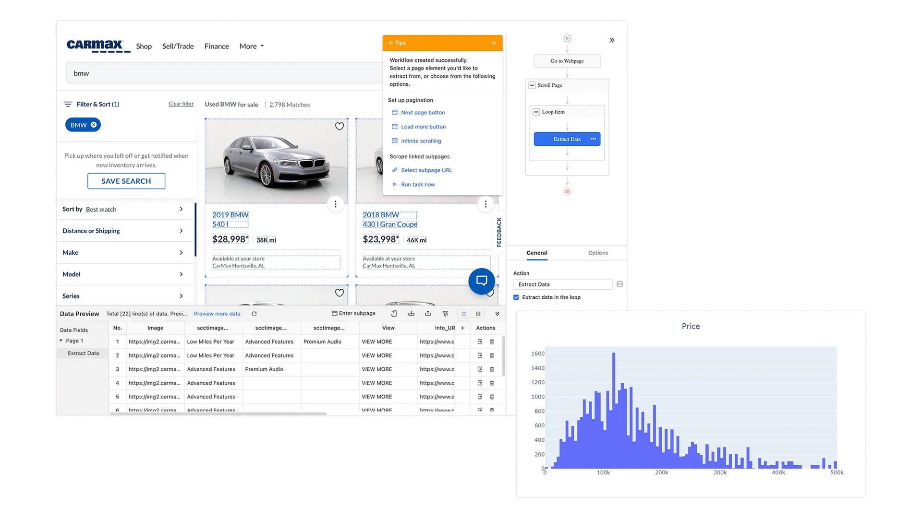Screen dimensions: 922x518
Task: Favorite the 2019 BMW 540i with heart icon
Action: pyautogui.click(x=340, y=126)
